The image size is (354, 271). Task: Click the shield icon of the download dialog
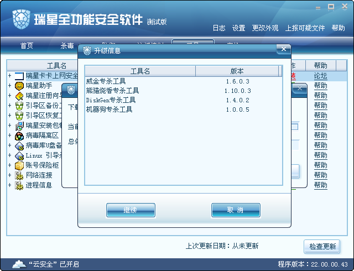[71, 90]
